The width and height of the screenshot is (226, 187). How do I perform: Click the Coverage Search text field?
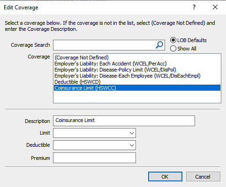[x=104, y=45]
